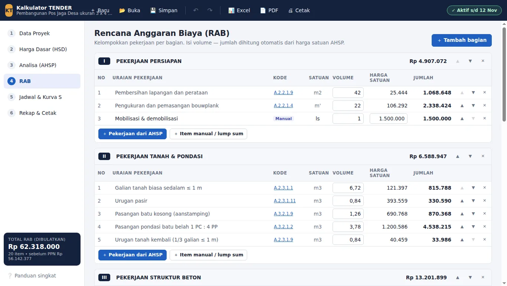Open AHSP code link A.3.2.1.2

(x=284, y=227)
